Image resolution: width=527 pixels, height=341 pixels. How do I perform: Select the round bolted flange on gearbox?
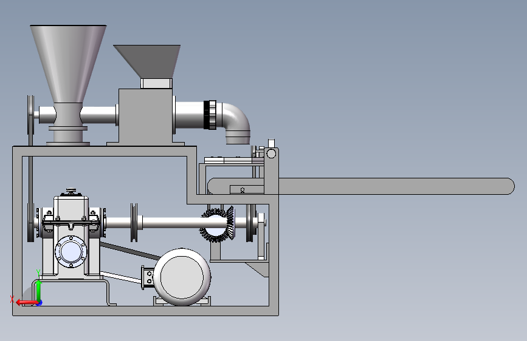point(71,251)
